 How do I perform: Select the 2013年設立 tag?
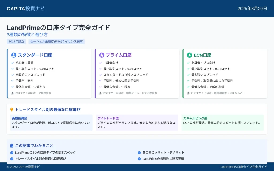[16, 41]
